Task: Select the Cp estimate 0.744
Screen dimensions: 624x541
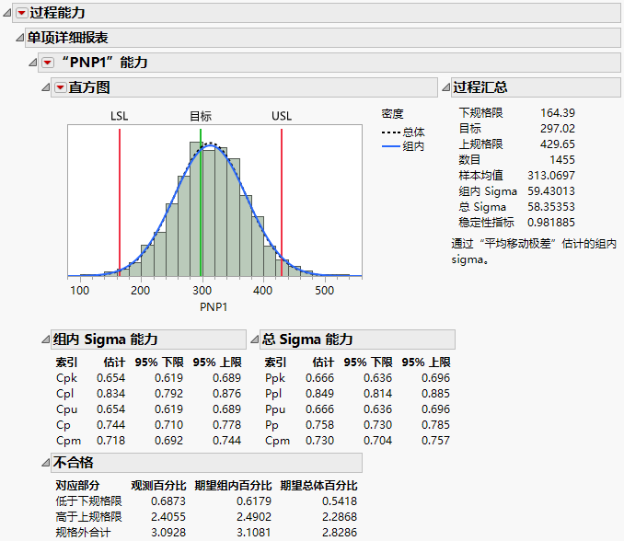Action: 111,425
